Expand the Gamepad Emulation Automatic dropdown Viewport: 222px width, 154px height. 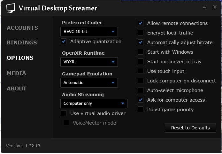pyautogui.click(x=89, y=83)
